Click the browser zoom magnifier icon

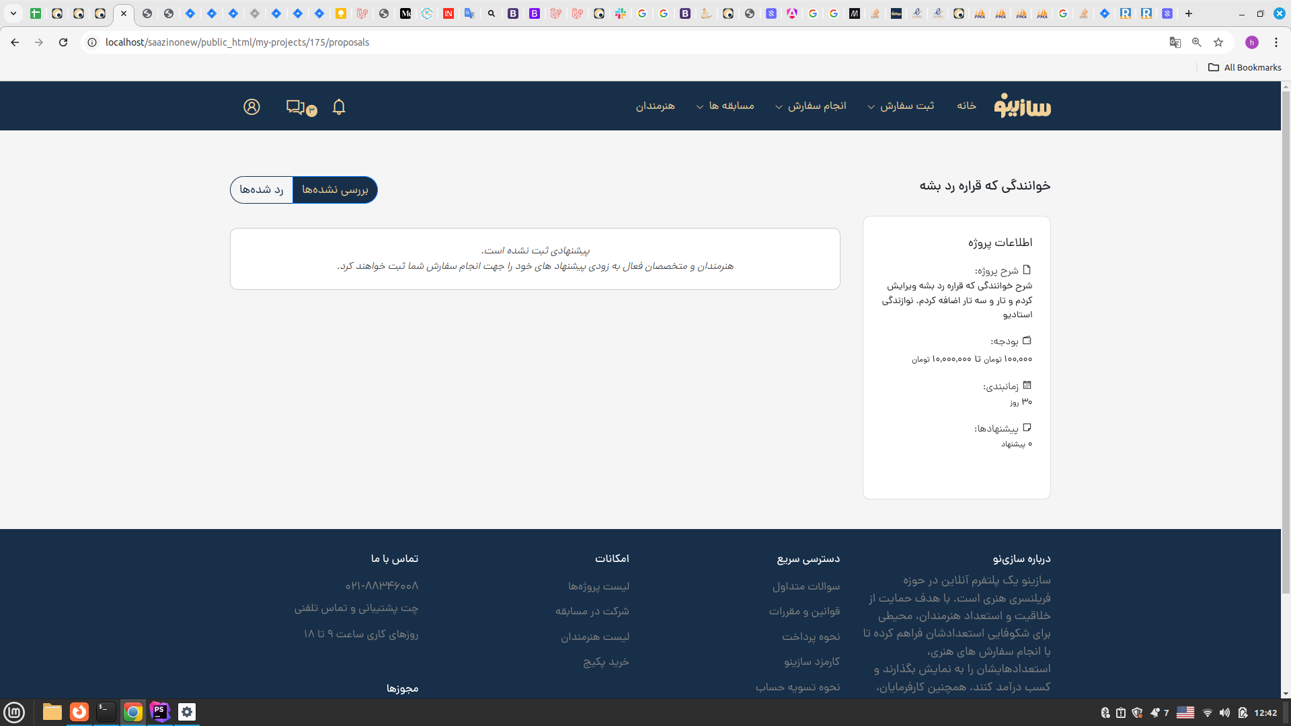1197,42
